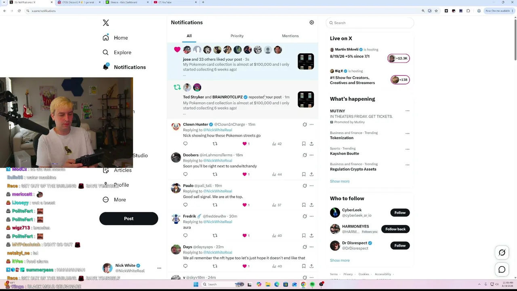The width and height of the screenshot is (517, 291).
Task: Reply to Fredrik's post
Action: (x=185, y=236)
